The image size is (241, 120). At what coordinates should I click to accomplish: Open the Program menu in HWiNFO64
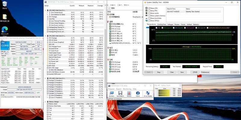[111, 89]
